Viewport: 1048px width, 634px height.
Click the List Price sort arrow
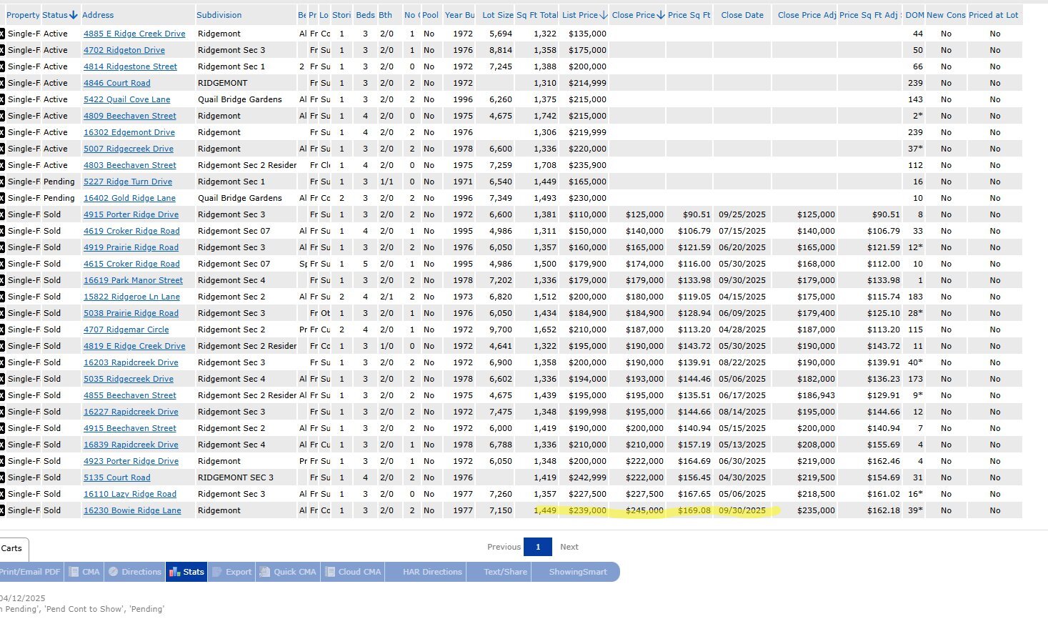[x=604, y=15]
